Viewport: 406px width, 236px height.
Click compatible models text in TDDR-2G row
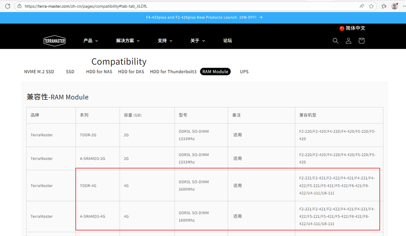click(x=337, y=135)
